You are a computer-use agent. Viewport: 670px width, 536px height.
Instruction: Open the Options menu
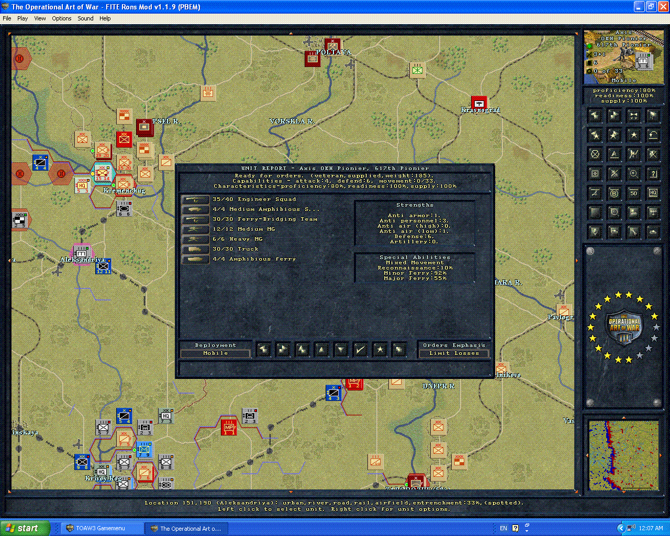coord(61,18)
